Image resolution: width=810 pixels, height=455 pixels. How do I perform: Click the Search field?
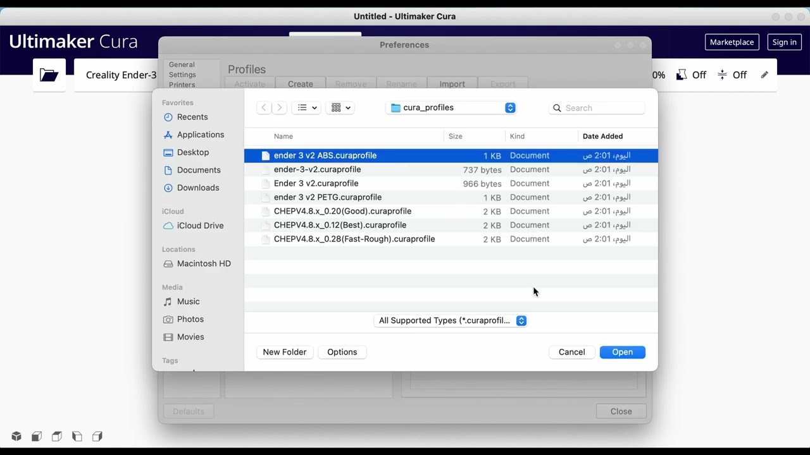[597, 108]
